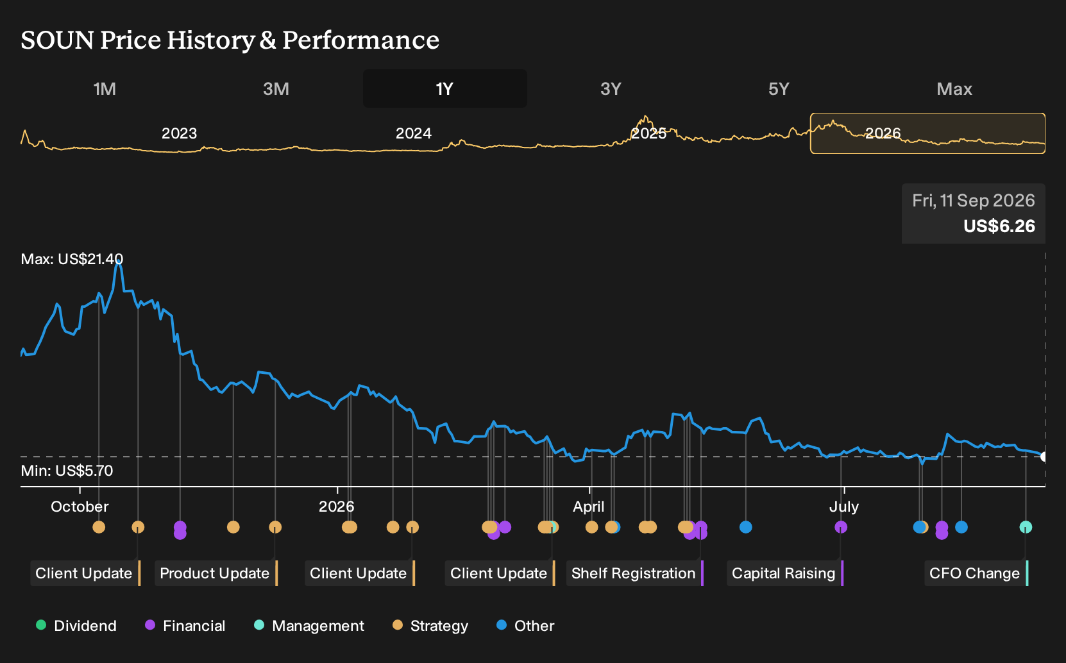Toggle the Strategy legend filter

430,626
